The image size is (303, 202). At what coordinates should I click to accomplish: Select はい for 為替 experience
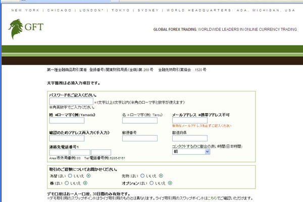point(69,176)
